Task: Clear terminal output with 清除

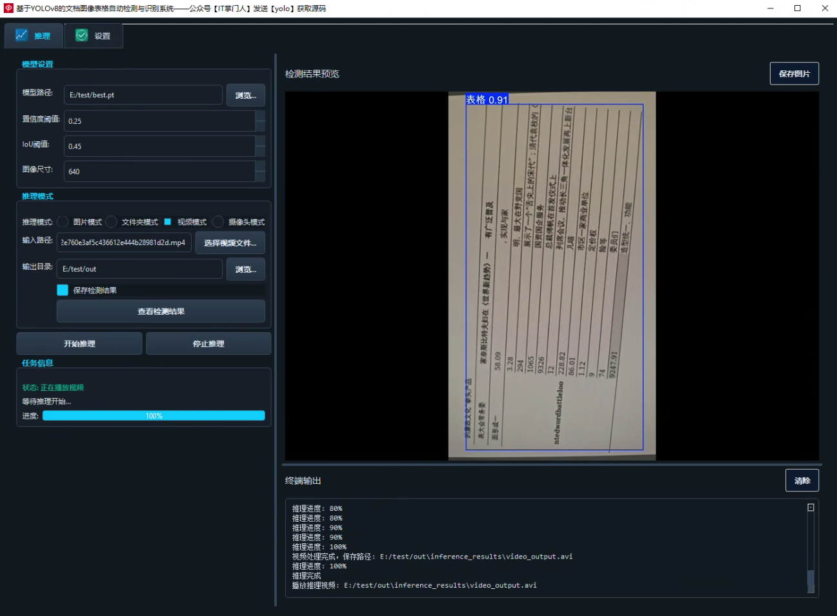Action: (802, 481)
